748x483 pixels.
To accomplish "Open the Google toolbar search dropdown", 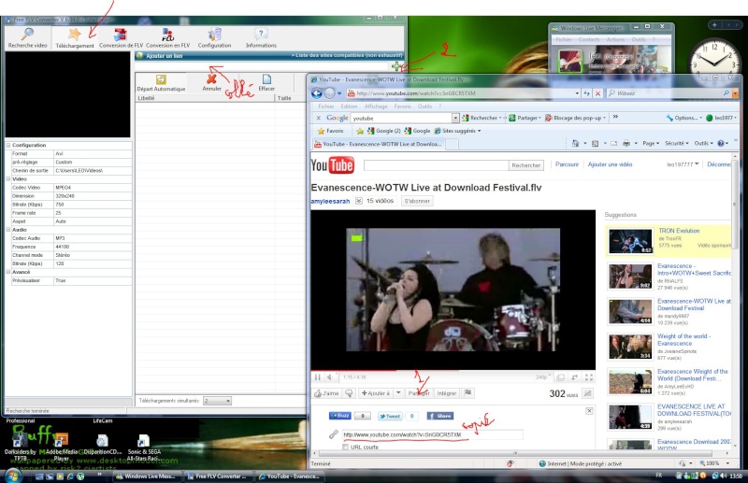I will [455, 118].
